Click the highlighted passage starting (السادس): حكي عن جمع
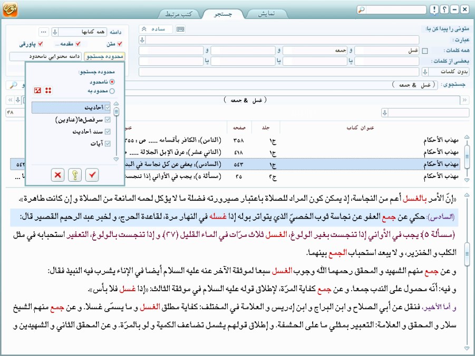 [x=234, y=217]
